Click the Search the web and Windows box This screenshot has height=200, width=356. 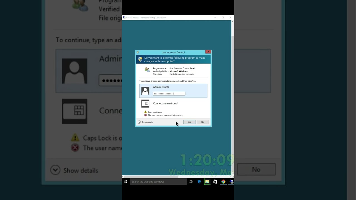click(x=158, y=182)
